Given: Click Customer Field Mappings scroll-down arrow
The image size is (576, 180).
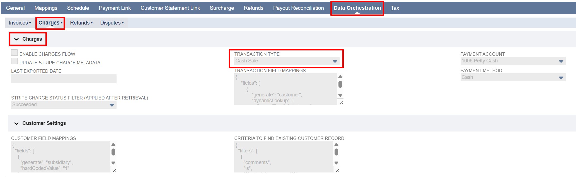Looking at the screenshot, I should tap(113, 163).
